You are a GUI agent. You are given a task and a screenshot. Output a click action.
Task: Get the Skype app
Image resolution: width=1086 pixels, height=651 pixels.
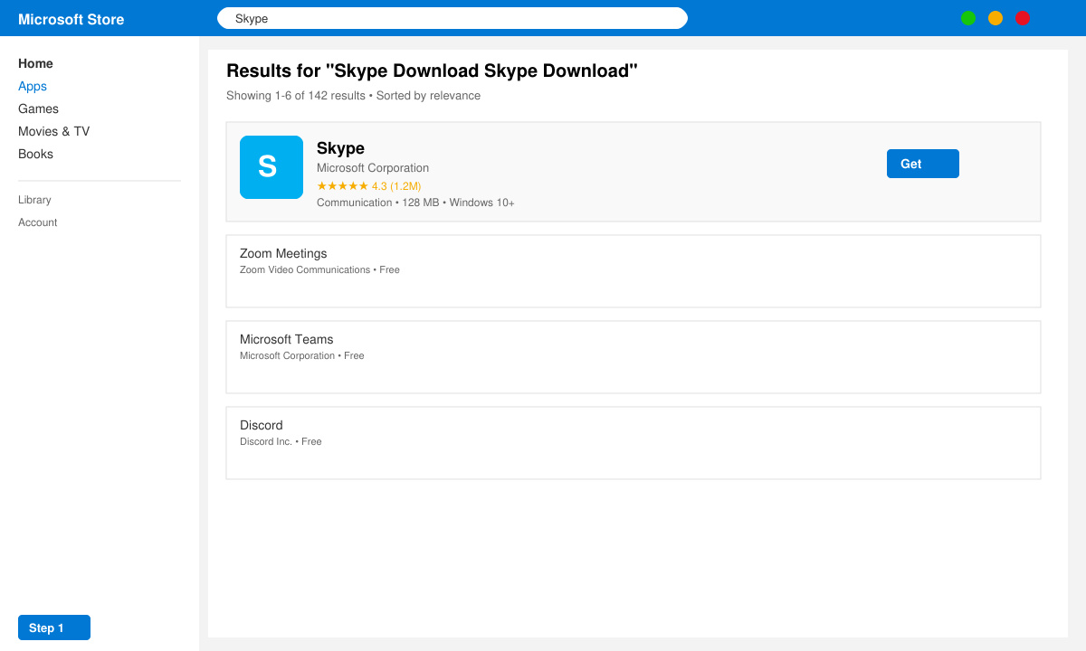click(x=923, y=164)
